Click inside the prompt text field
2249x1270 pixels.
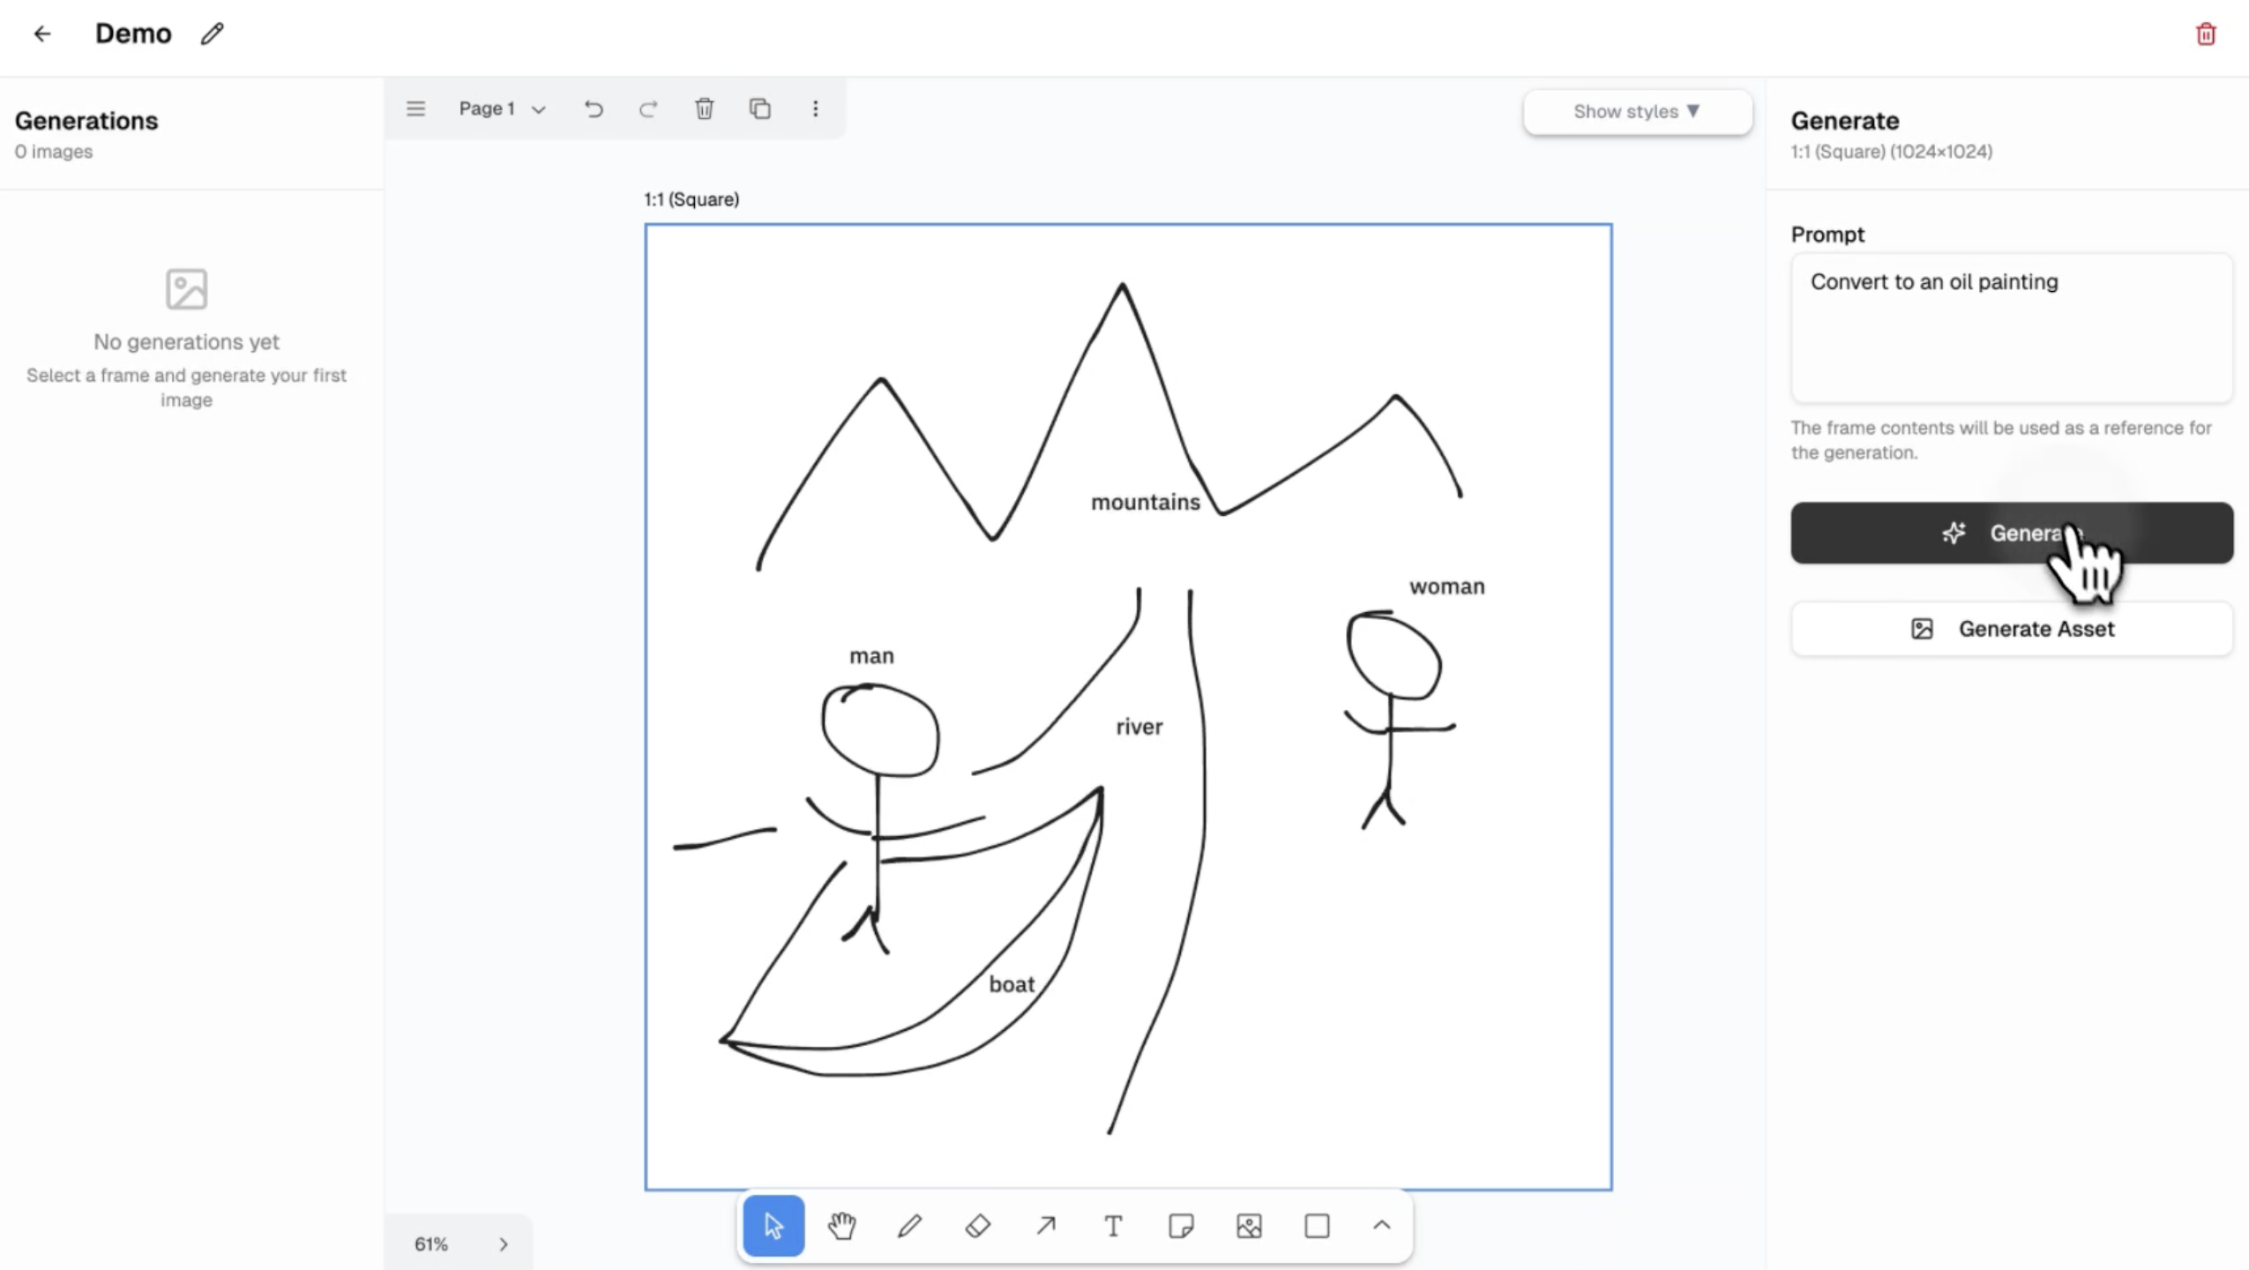tap(2011, 326)
